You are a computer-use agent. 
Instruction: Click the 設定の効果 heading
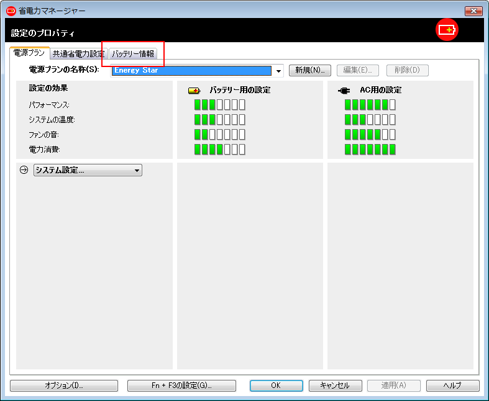coord(48,88)
